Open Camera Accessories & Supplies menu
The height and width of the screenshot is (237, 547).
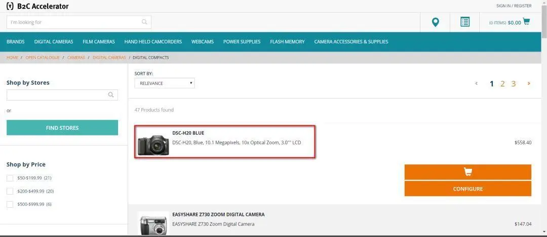coord(351,42)
